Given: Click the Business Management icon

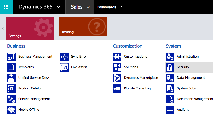Looking at the screenshot, I should [11, 57].
